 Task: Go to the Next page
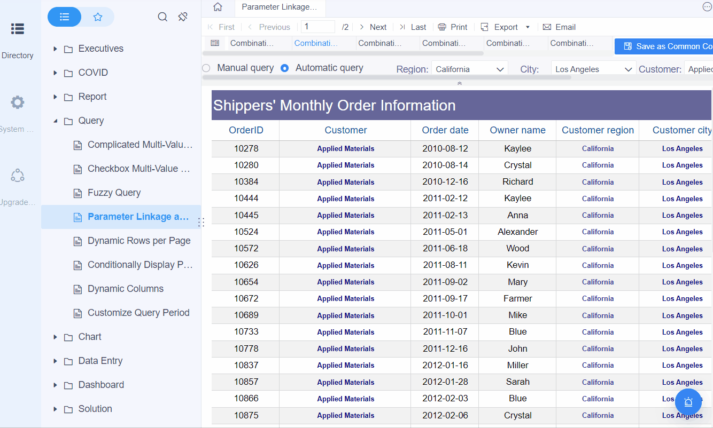click(x=373, y=27)
